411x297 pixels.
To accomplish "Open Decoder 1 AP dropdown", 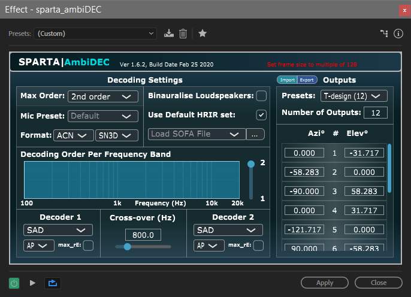I will point(39,246).
